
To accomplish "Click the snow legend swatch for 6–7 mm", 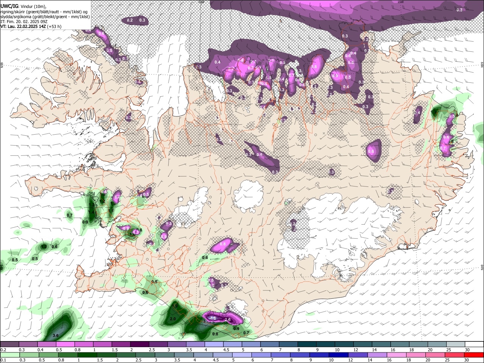I will point(270,344).
